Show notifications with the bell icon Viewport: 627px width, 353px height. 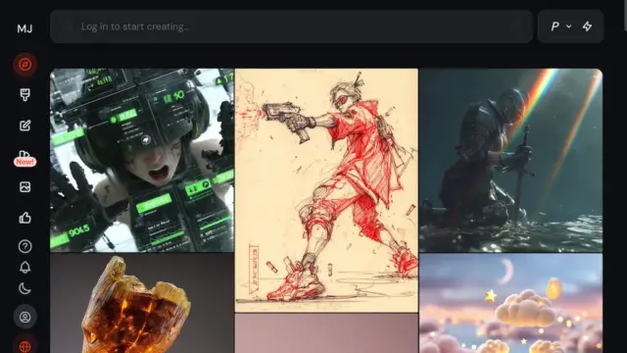click(24, 268)
